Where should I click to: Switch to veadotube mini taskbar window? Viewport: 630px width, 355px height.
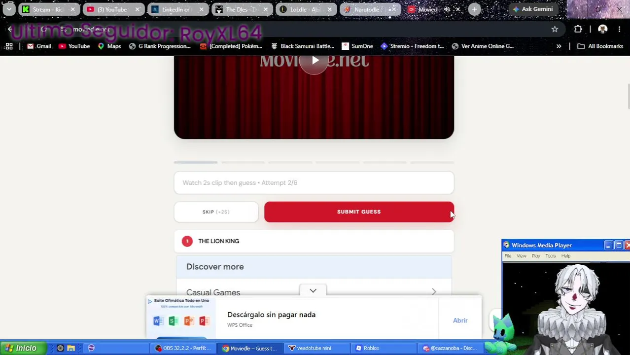pyautogui.click(x=316, y=348)
